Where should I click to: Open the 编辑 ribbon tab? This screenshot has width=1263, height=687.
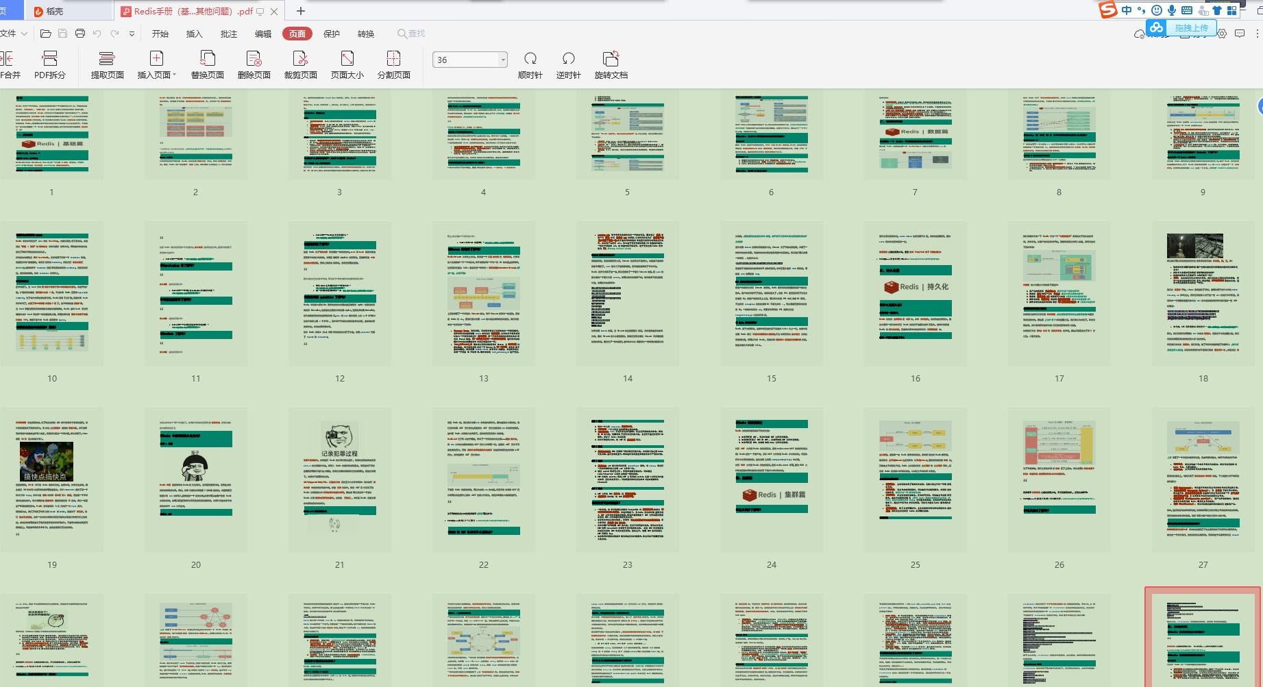point(263,34)
